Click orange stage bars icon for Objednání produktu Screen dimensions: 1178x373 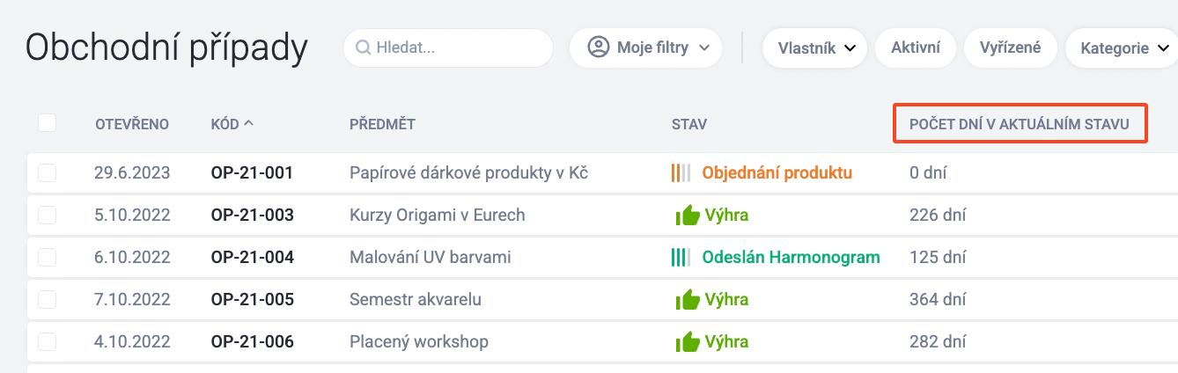pyautogui.click(x=681, y=173)
